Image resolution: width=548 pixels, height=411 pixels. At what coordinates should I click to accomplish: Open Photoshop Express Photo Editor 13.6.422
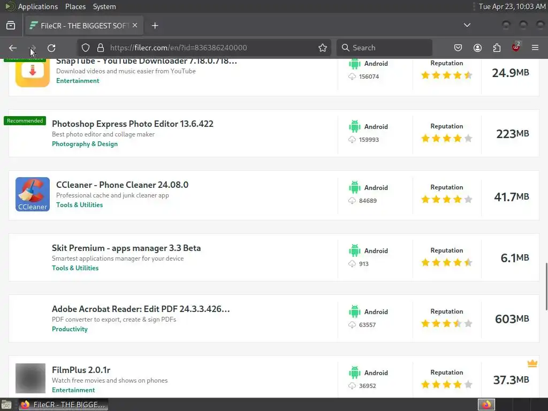[133, 124]
